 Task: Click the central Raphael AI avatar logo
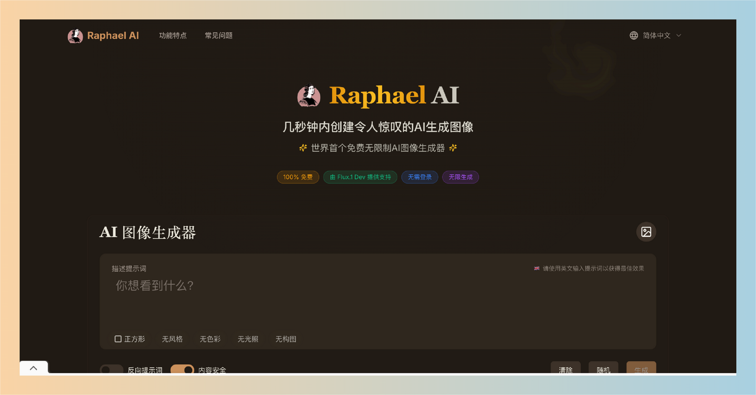[x=309, y=95]
